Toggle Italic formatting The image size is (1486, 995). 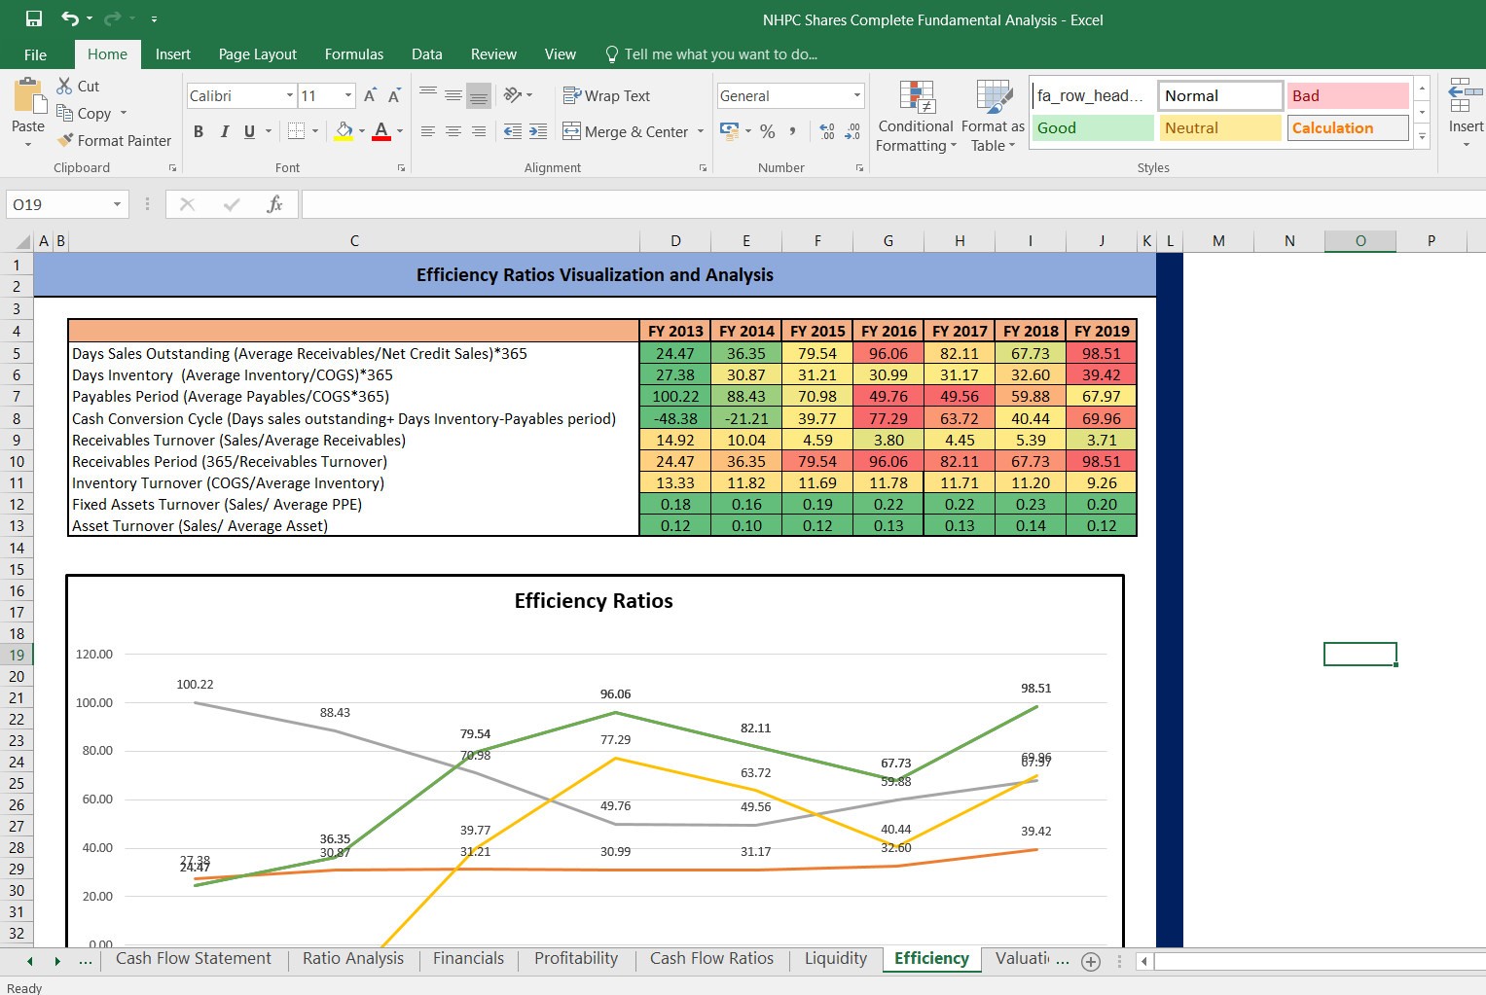coord(225,131)
